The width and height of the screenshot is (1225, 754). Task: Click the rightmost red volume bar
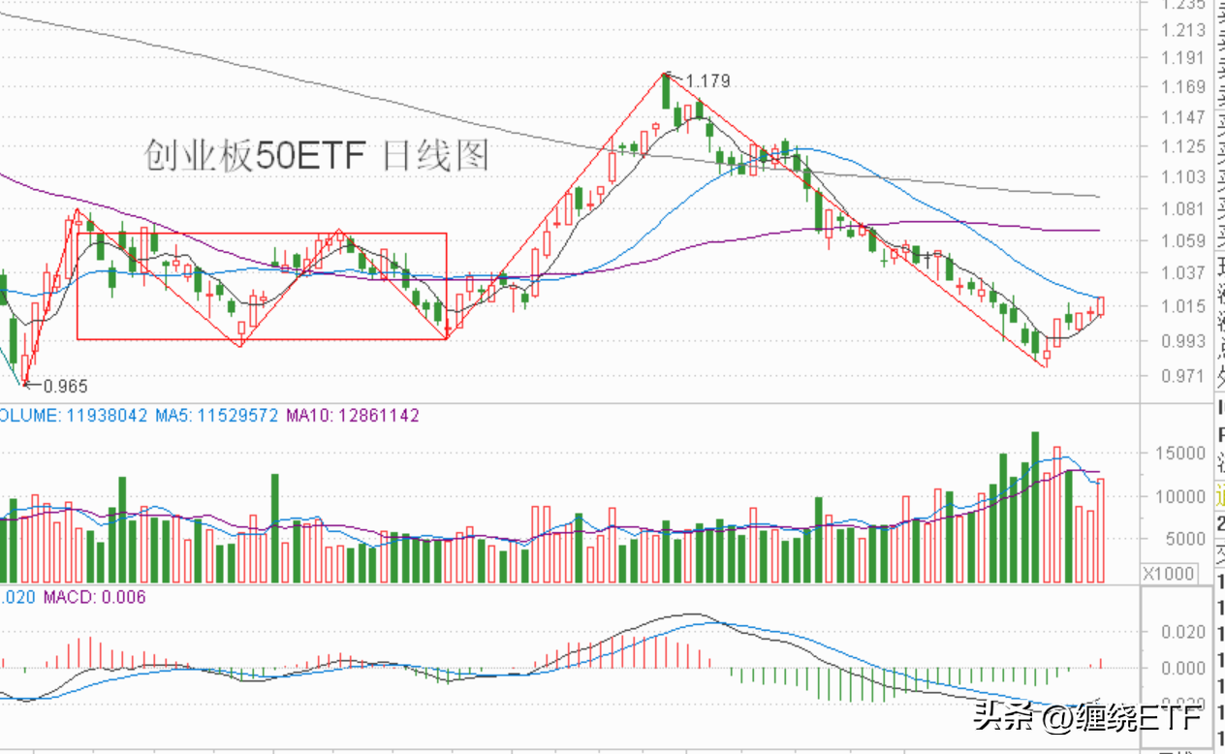[x=1101, y=530]
